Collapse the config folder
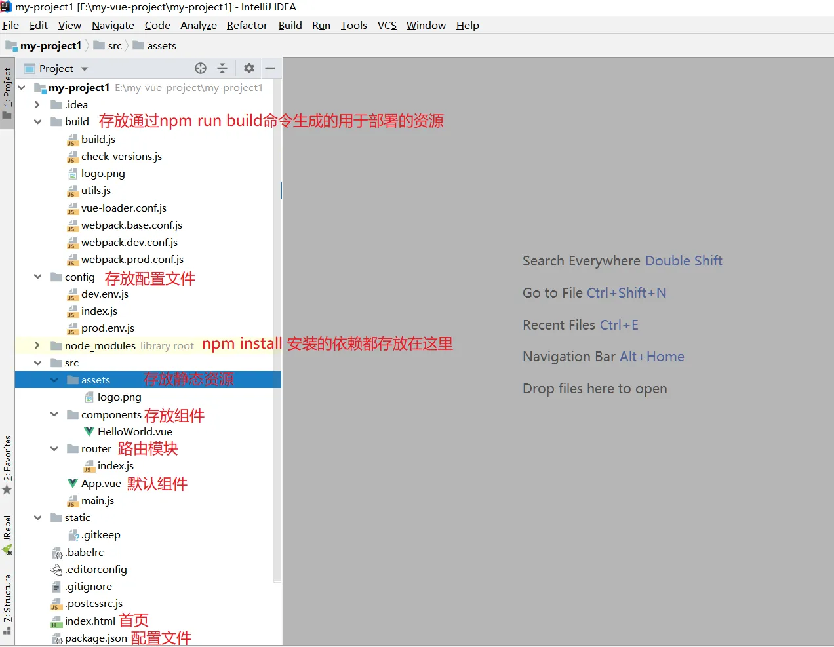The height and width of the screenshot is (647, 834). coord(37,277)
